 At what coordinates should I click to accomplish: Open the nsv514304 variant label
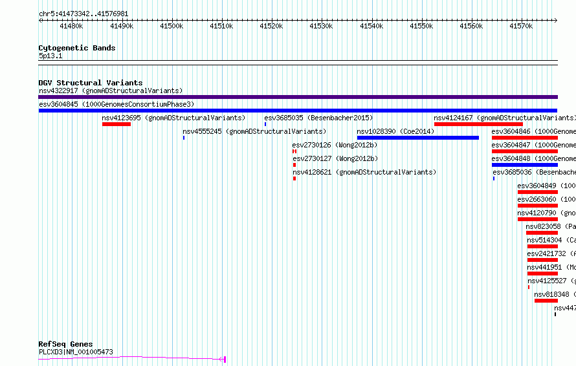[x=551, y=240]
